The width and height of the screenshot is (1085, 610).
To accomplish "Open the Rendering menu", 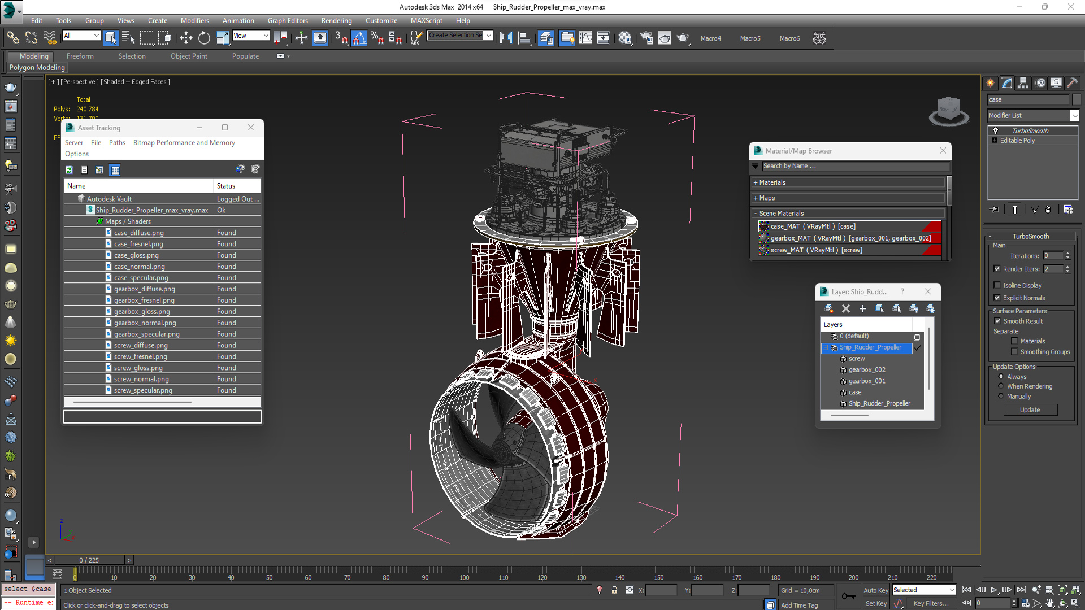I will [x=336, y=20].
